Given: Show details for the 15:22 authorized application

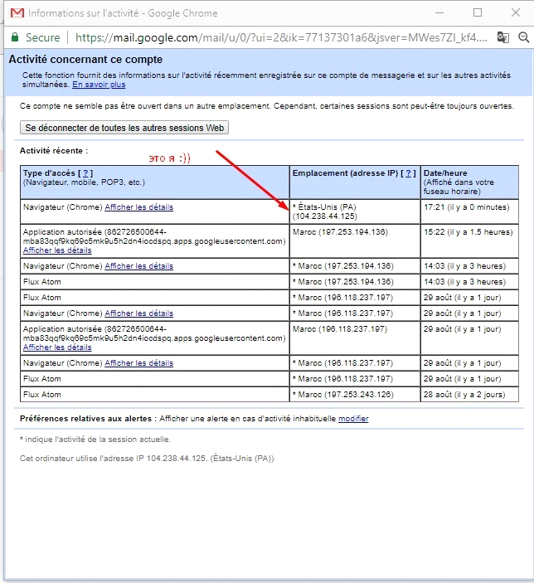Looking at the screenshot, I should pyautogui.click(x=57, y=250).
